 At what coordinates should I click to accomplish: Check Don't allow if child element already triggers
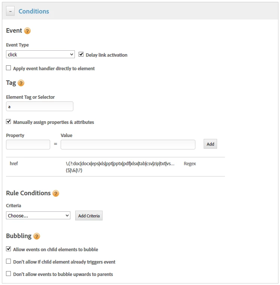tap(9, 261)
